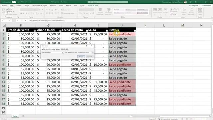This screenshot has height=120, width=213.
Task: Increase font size with large A
Action: 40,10
